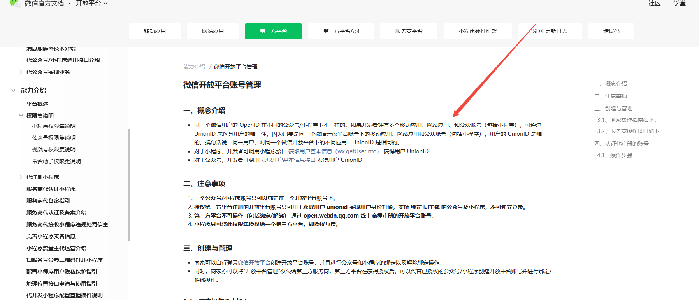The height and width of the screenshot is (300, 699).
Task: Open 地理位置接口申请与使用指引 in sidebar
Action: coord(62,284)
